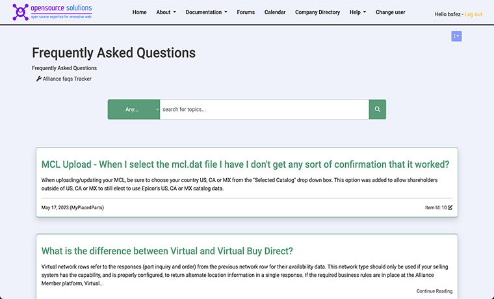Viewport: 494px width, 299px height.
Task: Open the Alliance faqs Tracker link
Action: 67,79
